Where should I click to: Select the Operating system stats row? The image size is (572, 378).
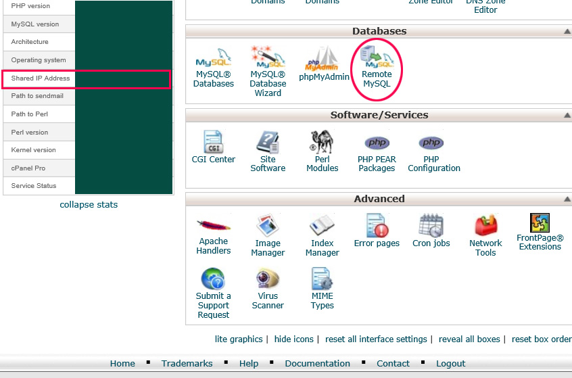[87, 60]
